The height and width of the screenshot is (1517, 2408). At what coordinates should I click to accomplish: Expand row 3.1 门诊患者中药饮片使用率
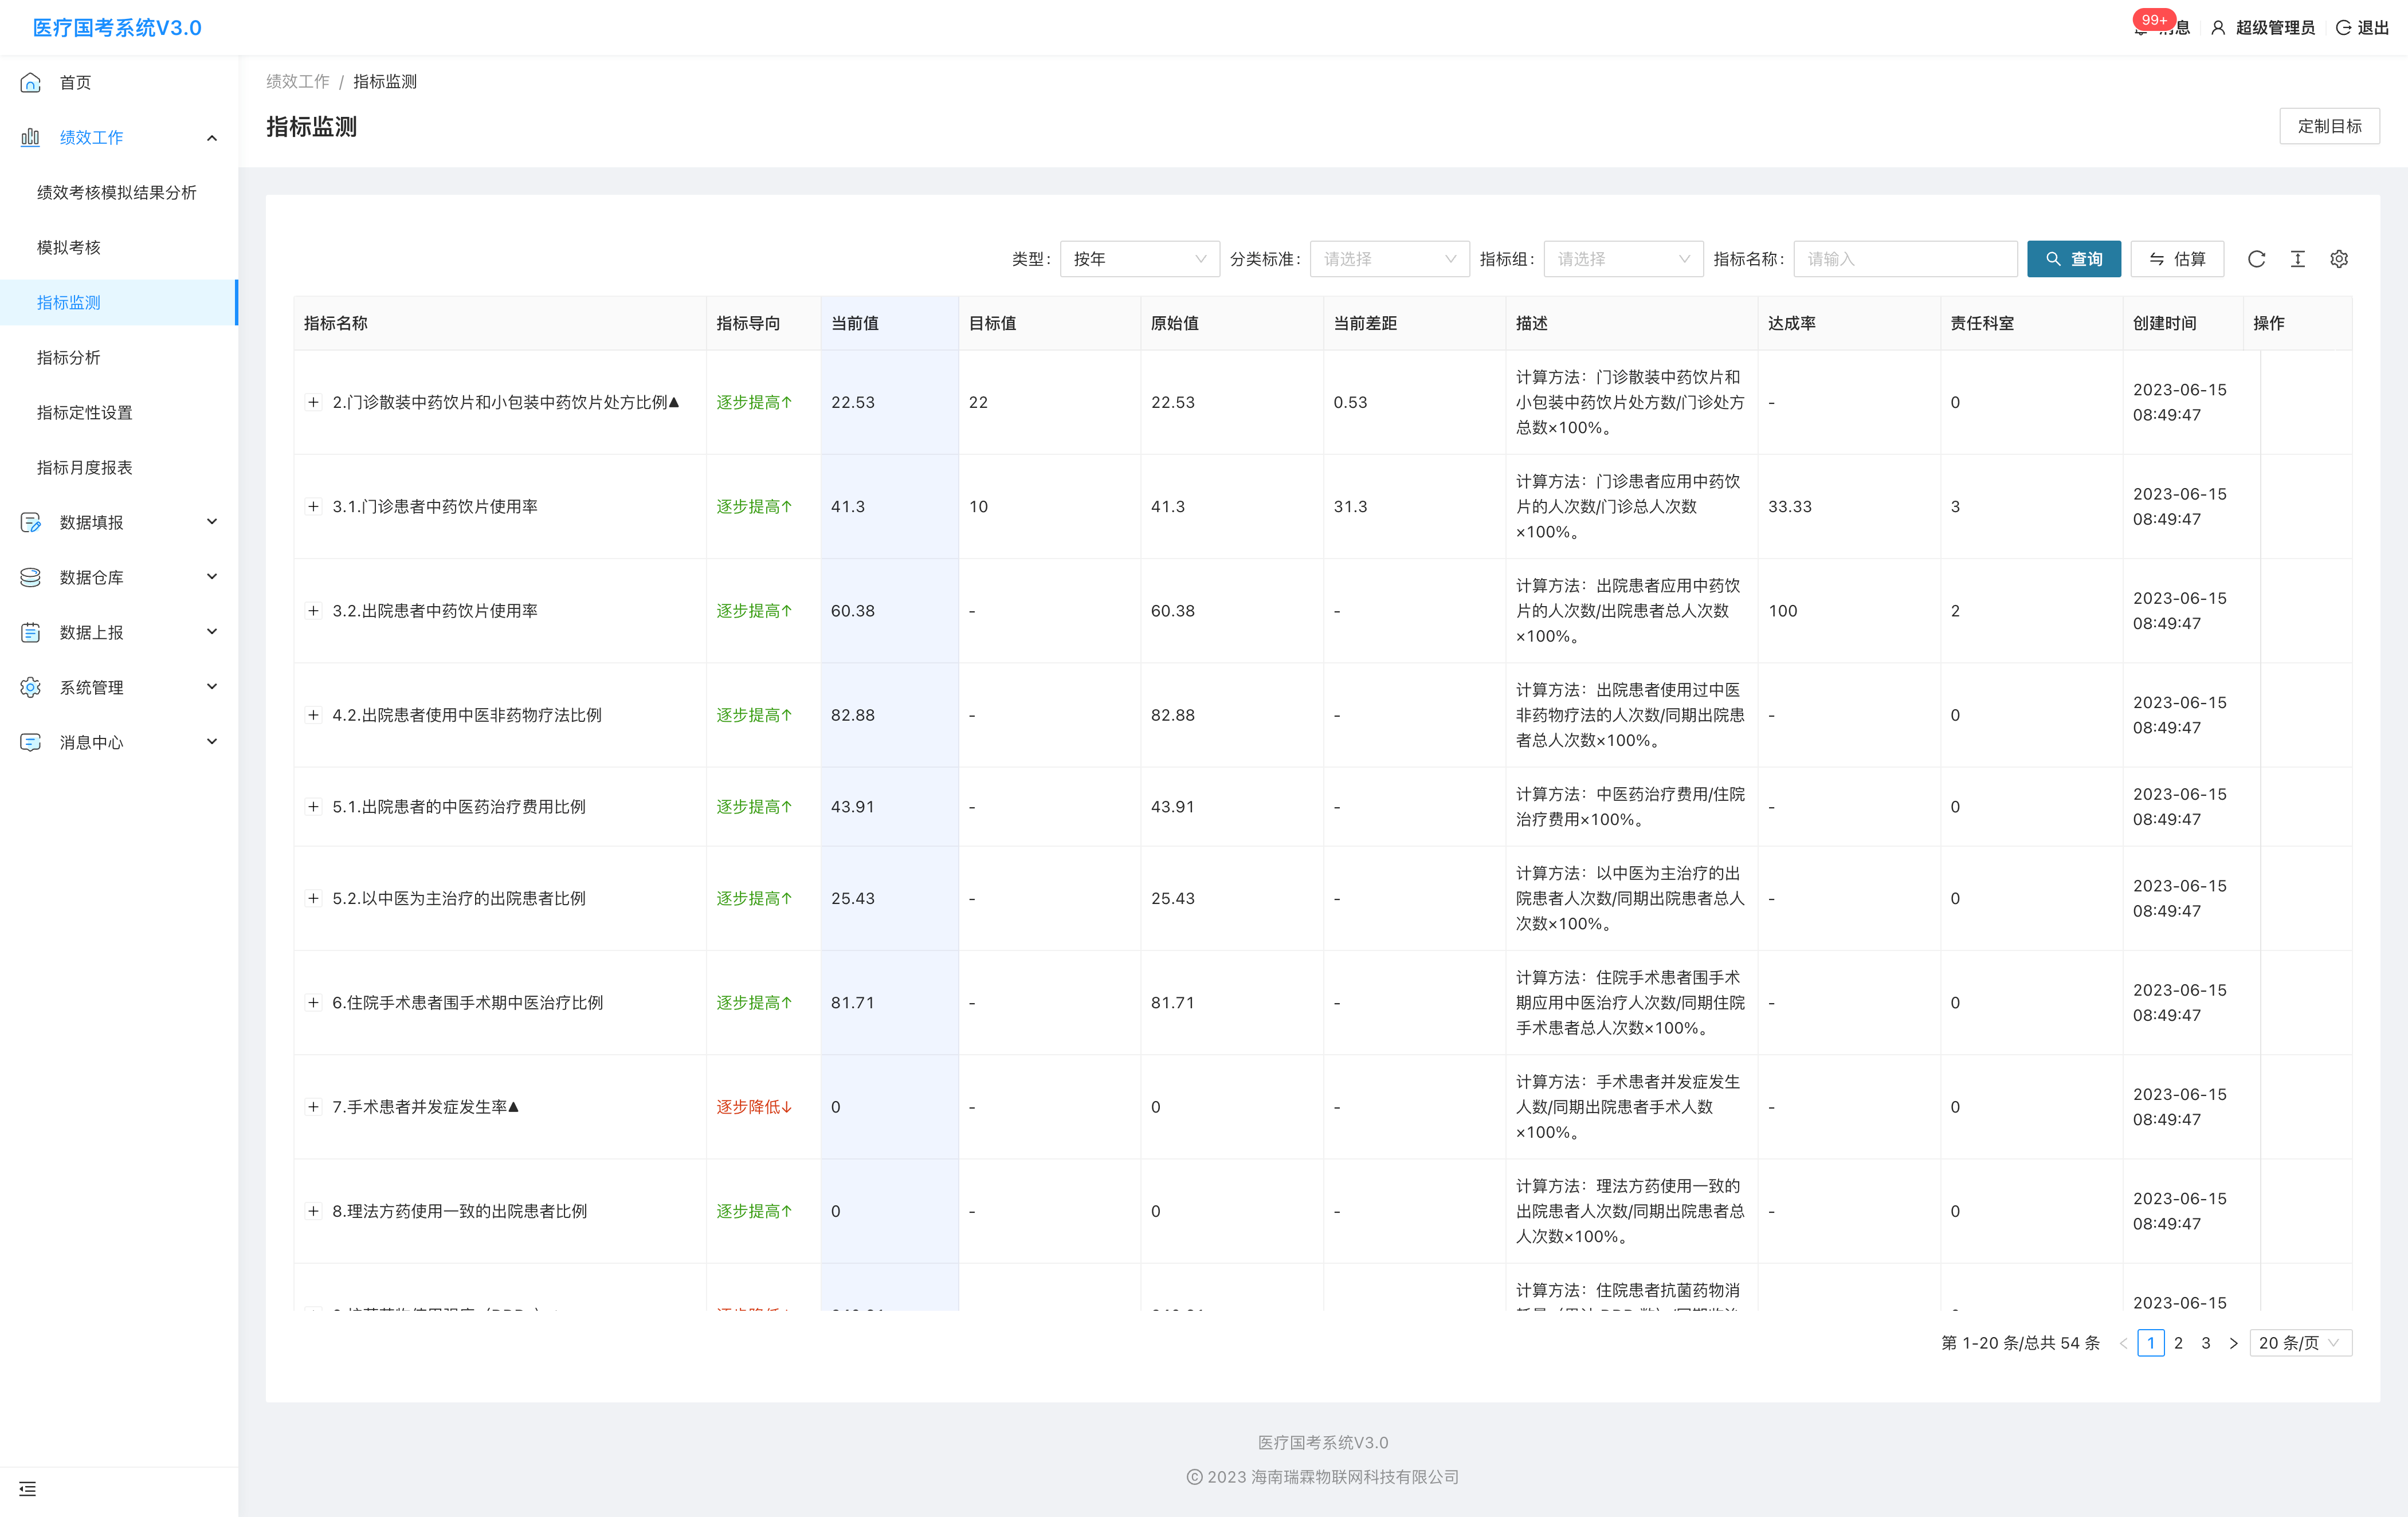[x=313, y=506]
